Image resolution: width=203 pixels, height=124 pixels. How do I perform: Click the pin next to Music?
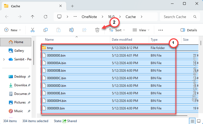(x=29, y=111)
